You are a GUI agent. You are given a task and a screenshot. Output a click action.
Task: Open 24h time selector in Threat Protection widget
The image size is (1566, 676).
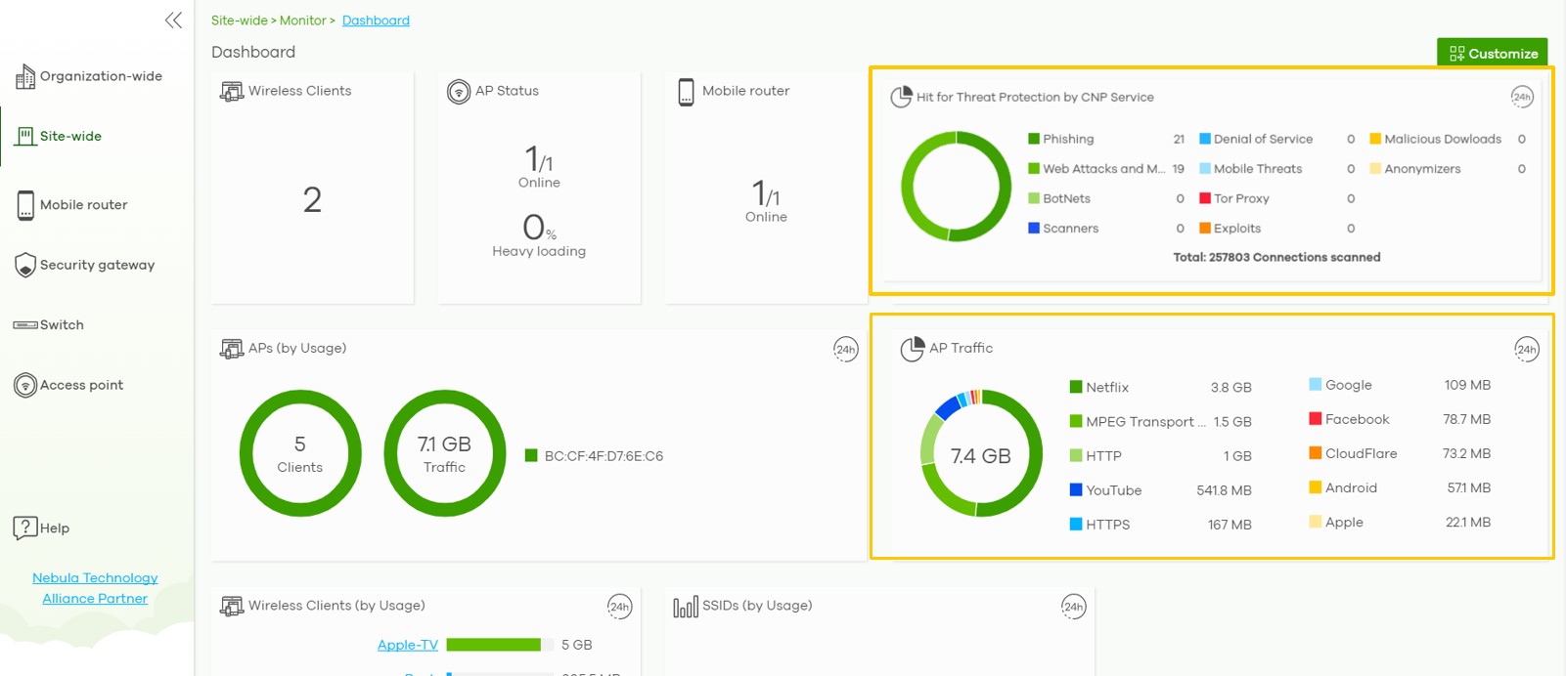point(1521,97)
